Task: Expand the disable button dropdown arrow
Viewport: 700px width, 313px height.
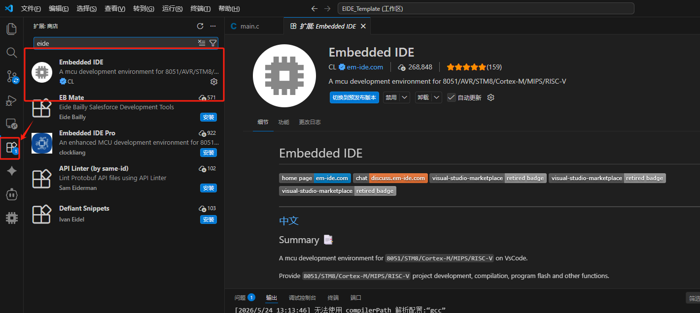Action: [405, 97]
